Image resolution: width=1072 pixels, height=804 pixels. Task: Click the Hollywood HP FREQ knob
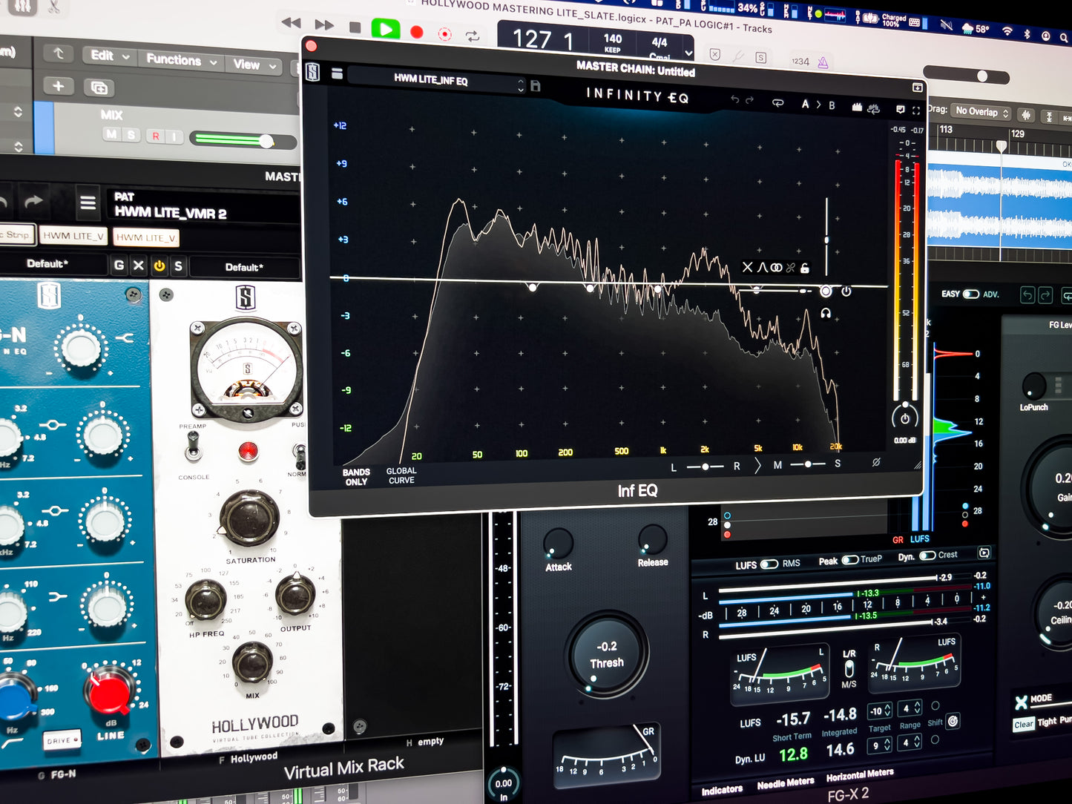[205, 600]
